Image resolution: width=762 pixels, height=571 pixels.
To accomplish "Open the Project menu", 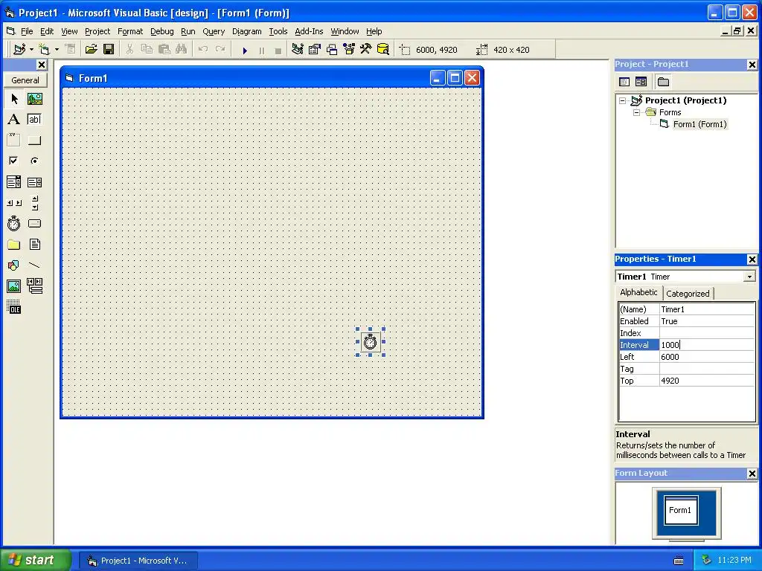I will 97,31.
